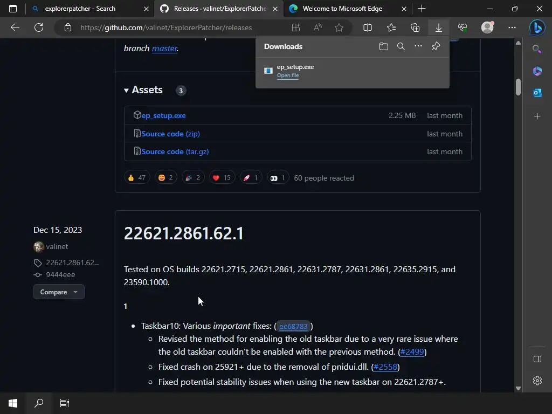Open issue link #2499
The width and height of the screenshot is (552, 414).
(412, 351)
